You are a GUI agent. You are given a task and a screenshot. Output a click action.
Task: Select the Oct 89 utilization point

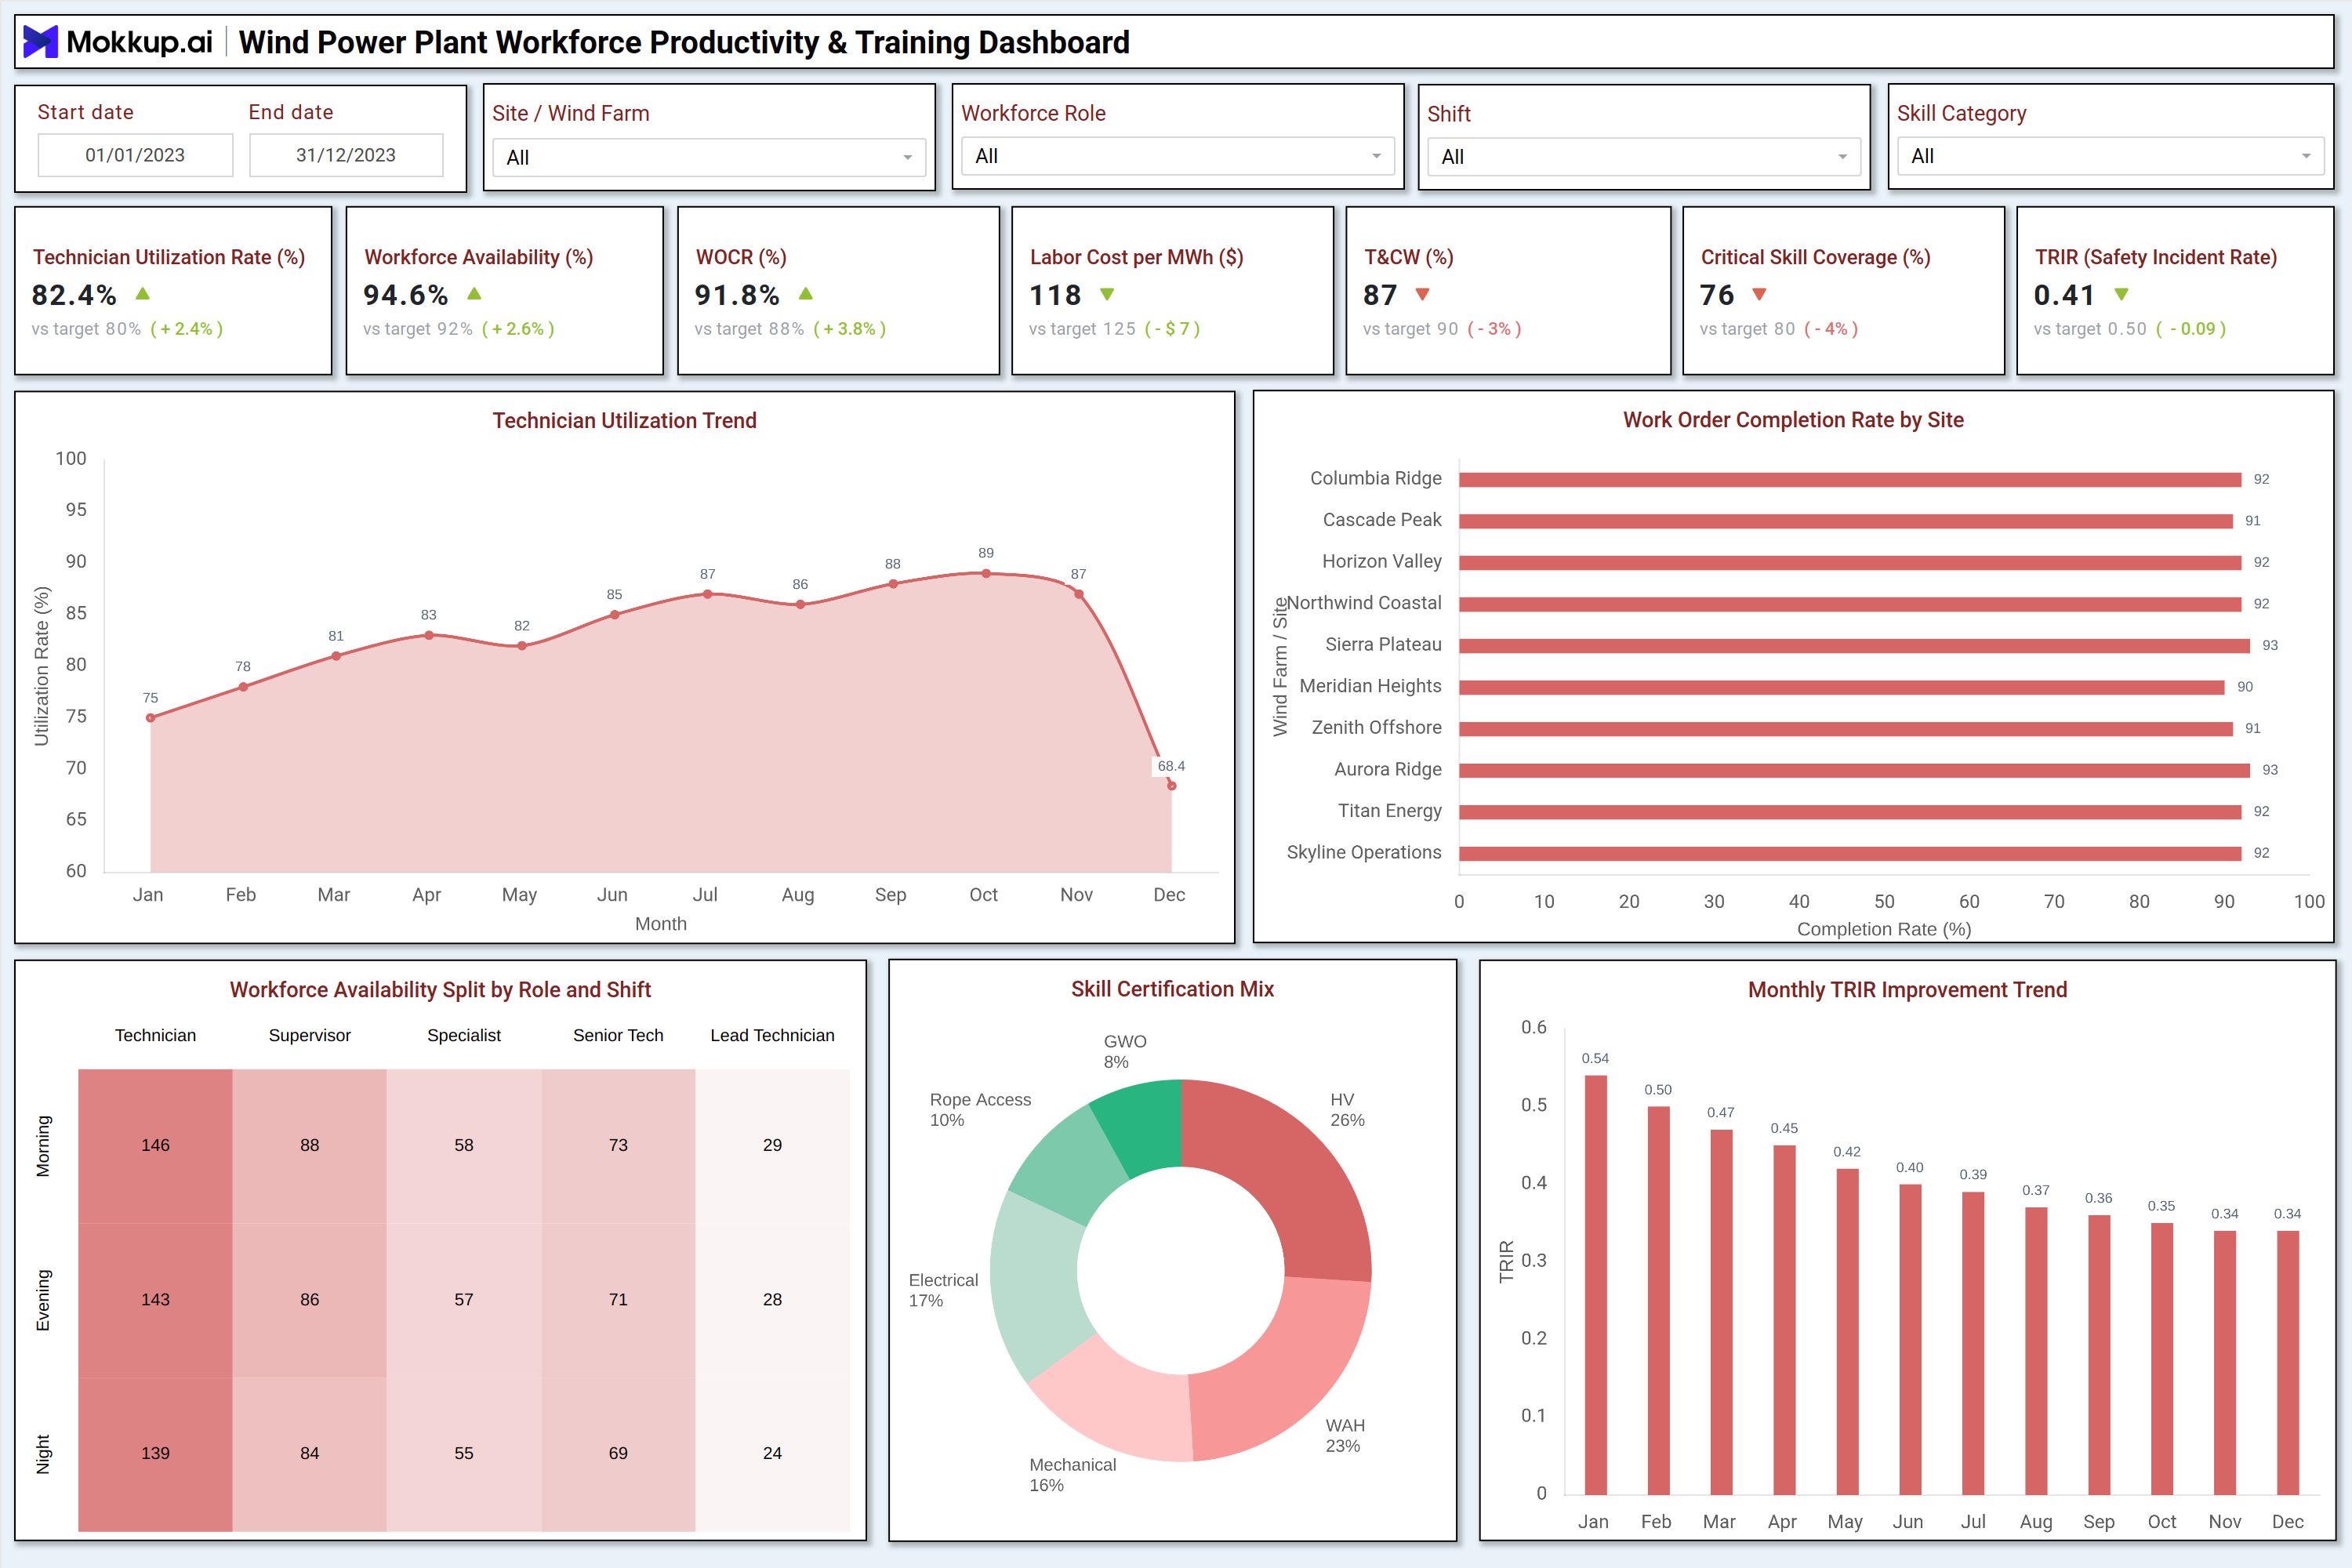tap(986, 574)
